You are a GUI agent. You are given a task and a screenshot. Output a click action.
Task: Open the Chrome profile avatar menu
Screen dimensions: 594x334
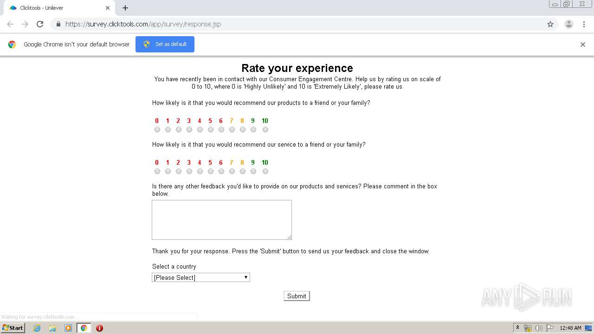pos(569,24)
